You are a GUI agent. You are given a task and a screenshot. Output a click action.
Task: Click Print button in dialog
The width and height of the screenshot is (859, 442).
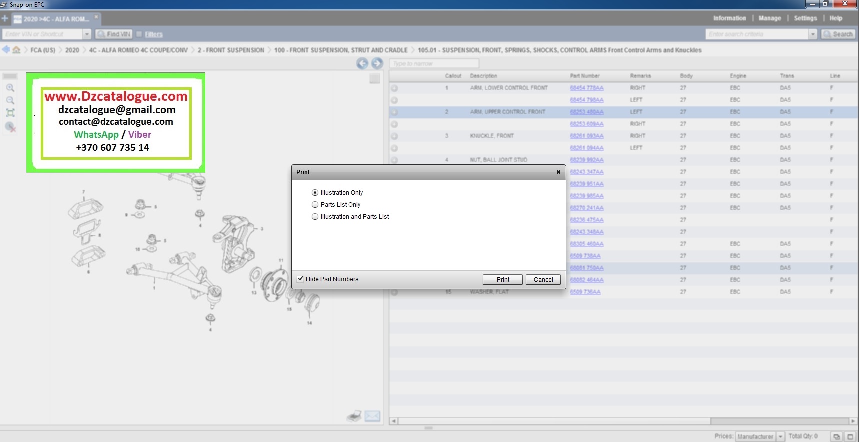point(503,280)
